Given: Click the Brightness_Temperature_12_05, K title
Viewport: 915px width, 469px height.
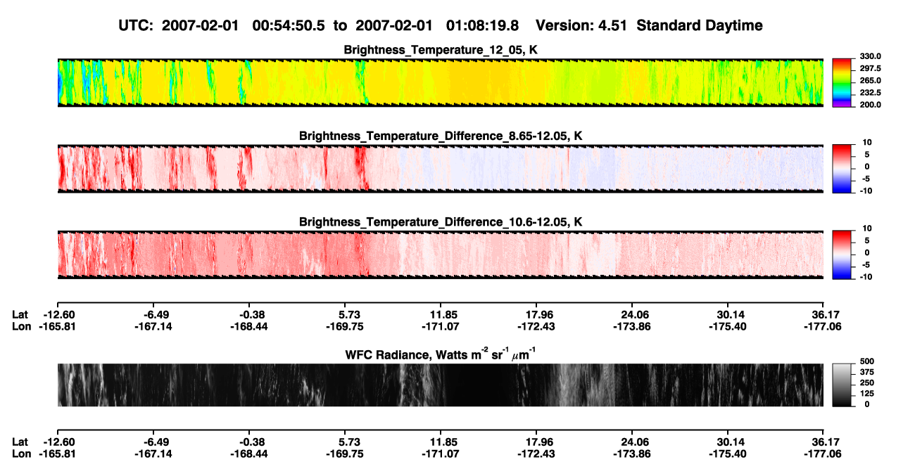Looking at the screenshot, I should coord(441,50).
